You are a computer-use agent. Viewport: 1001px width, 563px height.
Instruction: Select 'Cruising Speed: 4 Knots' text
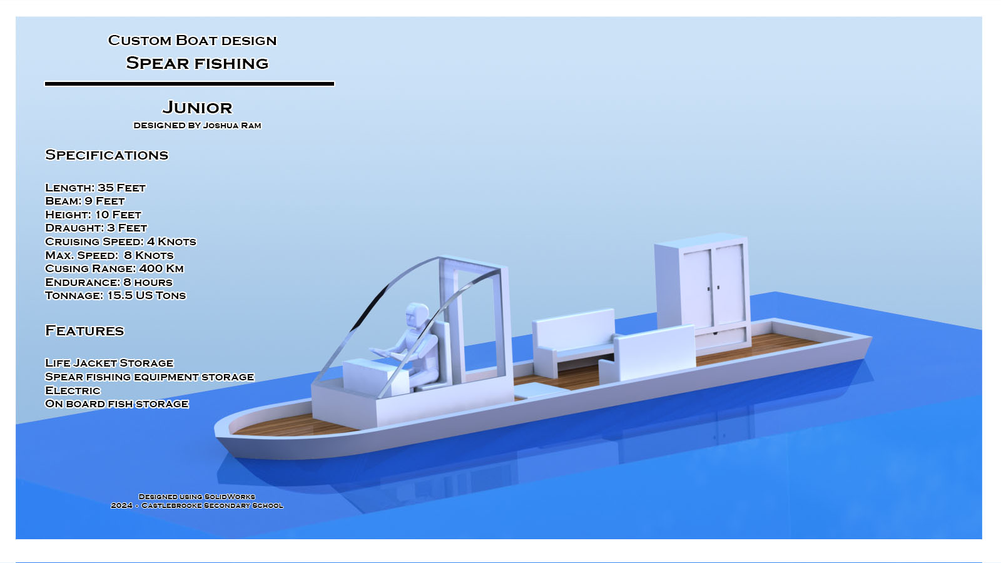pos(121,241)
